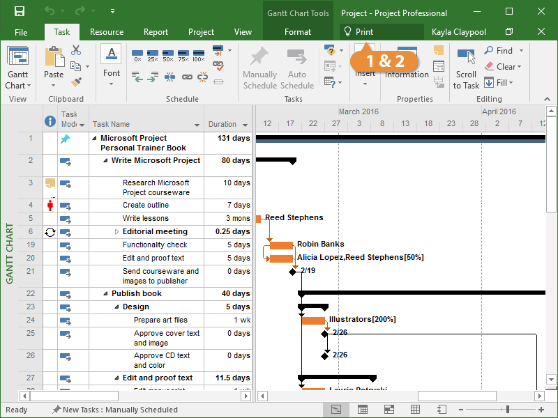Select Gantt Chart view button in status bar

click(x=335, y=410)
